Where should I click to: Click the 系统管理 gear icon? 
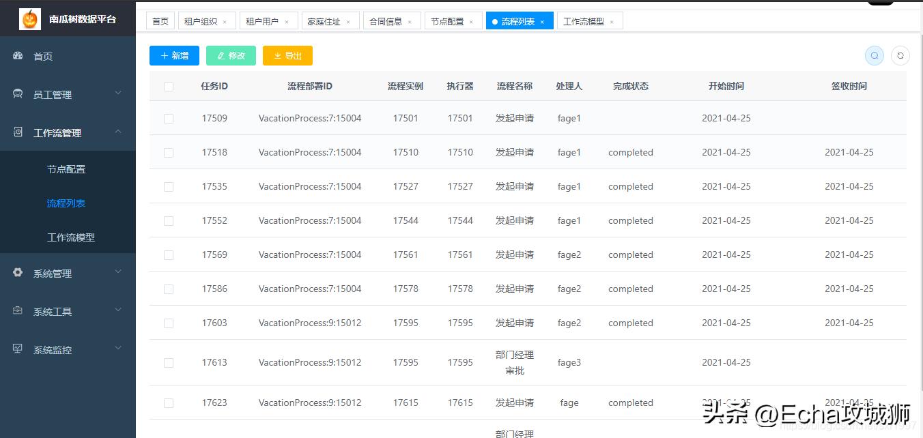click(16, 273)
